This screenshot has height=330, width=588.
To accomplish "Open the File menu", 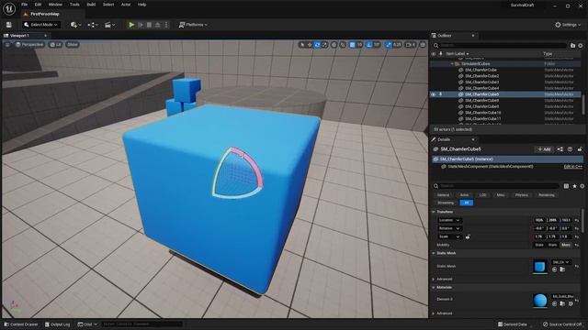I will coord(25,5).
